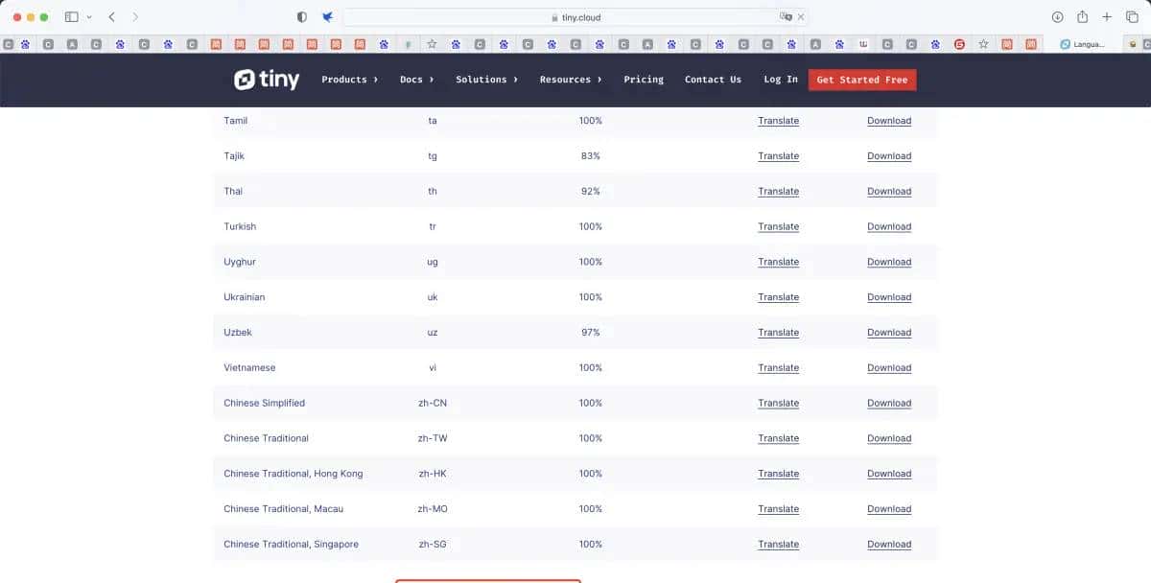
Task: Expand the Solutions menu
Action: 486,80
